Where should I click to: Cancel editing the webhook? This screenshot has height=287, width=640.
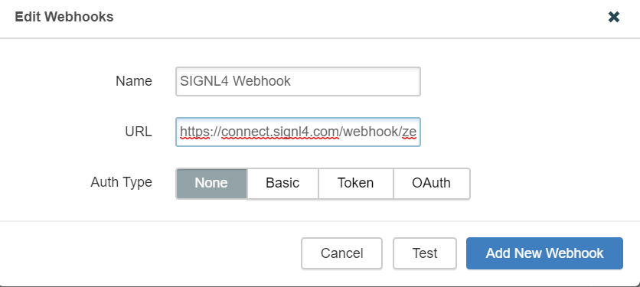[x=341, y=253]
